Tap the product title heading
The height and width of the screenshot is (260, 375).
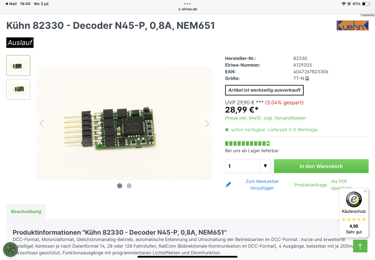(110, 26)
